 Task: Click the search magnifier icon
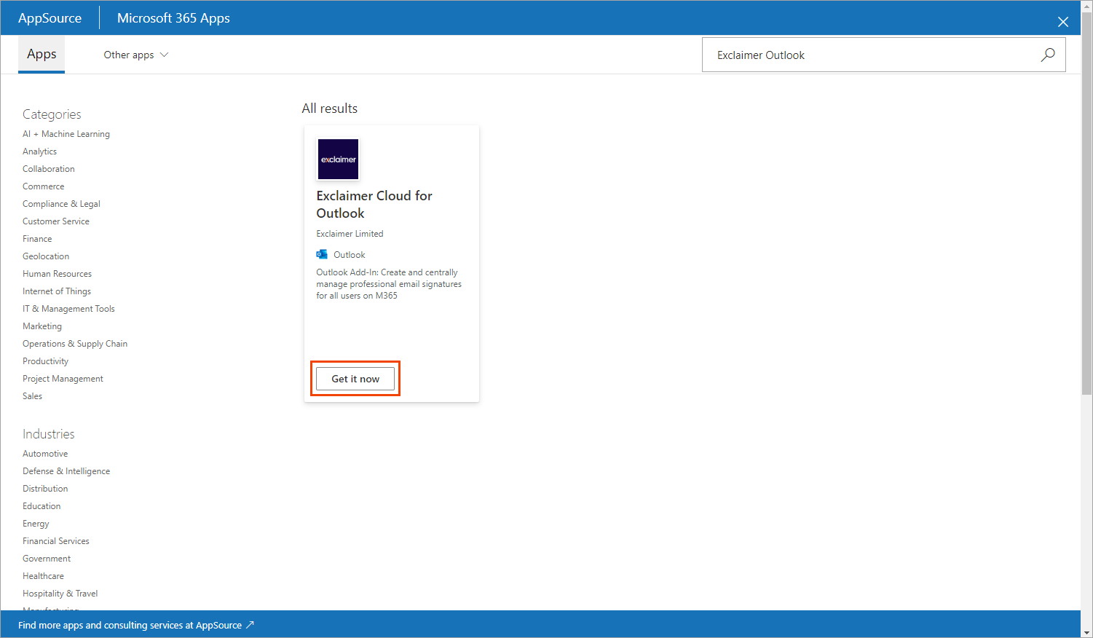pos(1048,55)
